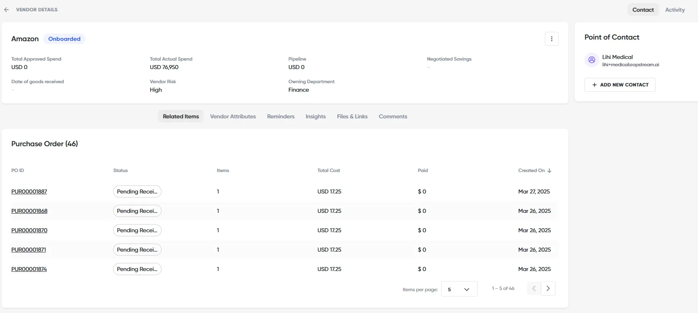The width and height of the screenshot is (698, 313).
Task: Open the Vendor Attributes tab
Action: pos(233,116)
